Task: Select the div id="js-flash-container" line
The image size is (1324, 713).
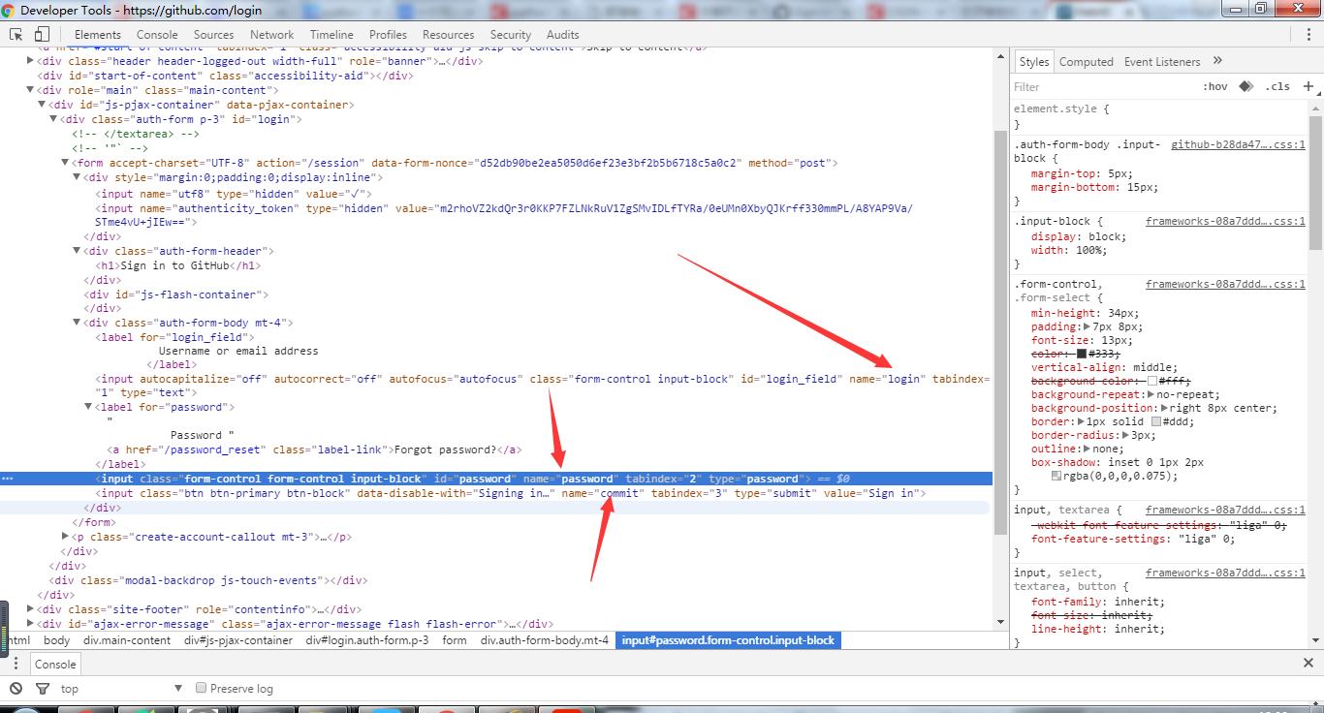Action: point(177,294)
